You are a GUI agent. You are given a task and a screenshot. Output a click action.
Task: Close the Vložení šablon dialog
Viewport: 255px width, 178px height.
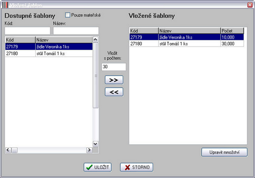(x=250, y=5)
